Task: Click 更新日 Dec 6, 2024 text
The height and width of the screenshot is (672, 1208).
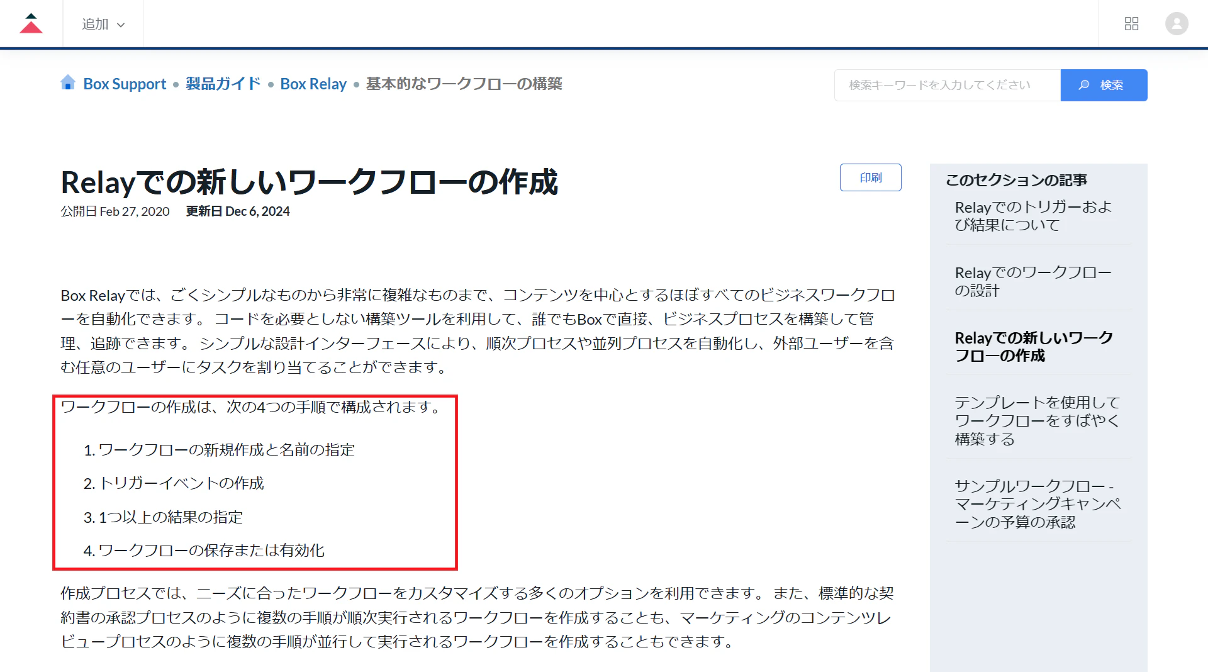Action: click(x=238, y=211)
